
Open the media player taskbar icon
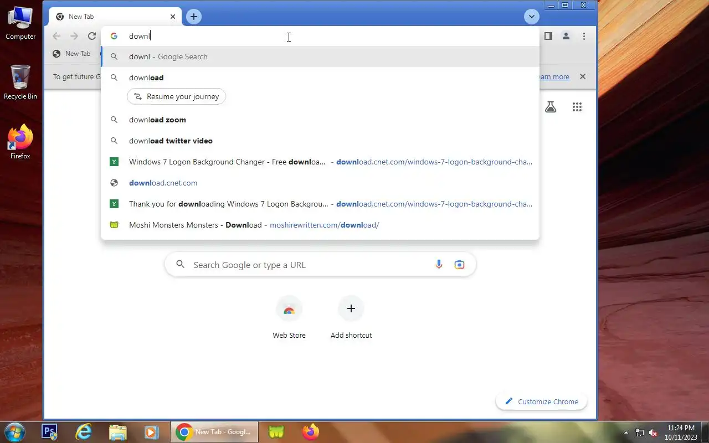tap(151, 431)
